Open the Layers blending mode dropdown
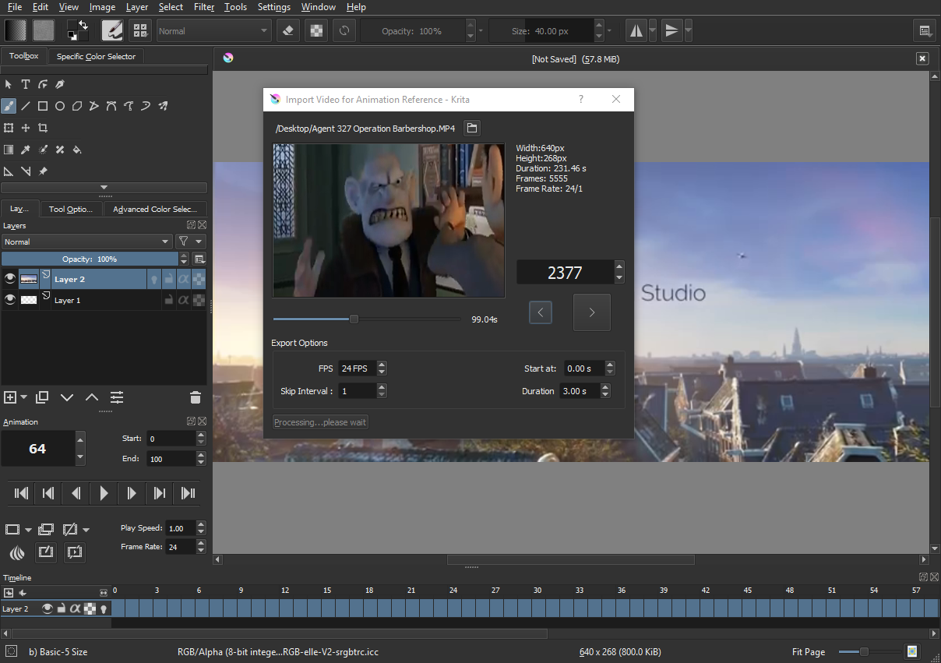 86,242
